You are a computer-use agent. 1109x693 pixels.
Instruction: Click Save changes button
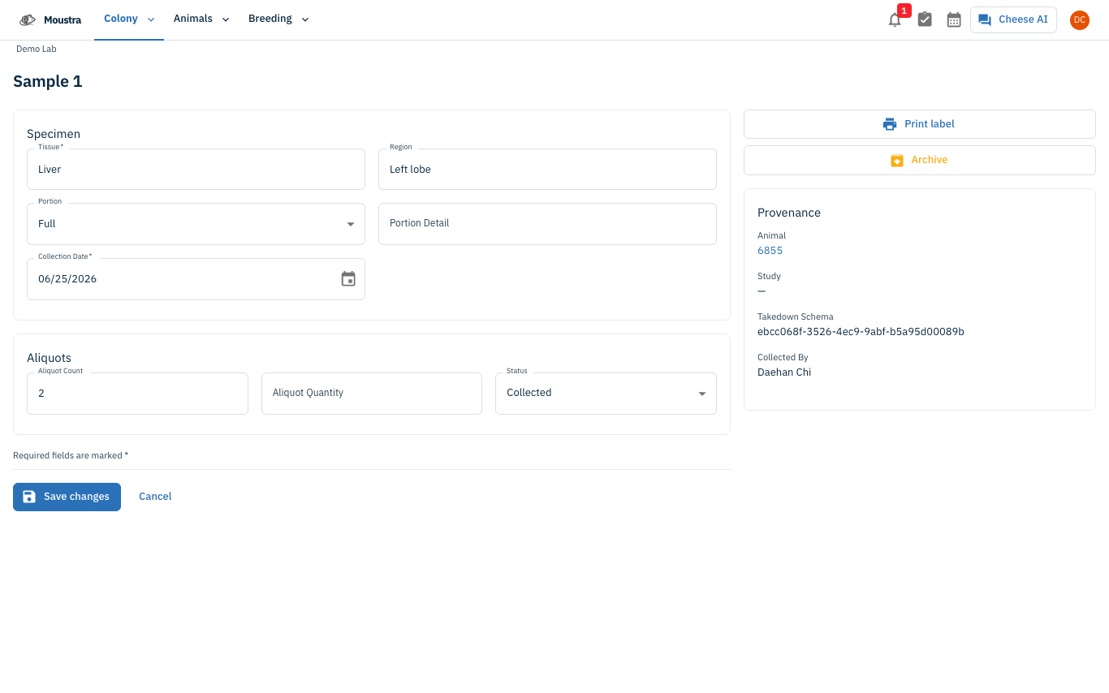(67, 497)
